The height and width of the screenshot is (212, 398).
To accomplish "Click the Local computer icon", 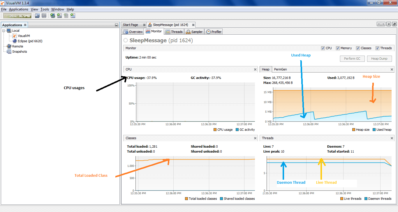I will (9, 31).
